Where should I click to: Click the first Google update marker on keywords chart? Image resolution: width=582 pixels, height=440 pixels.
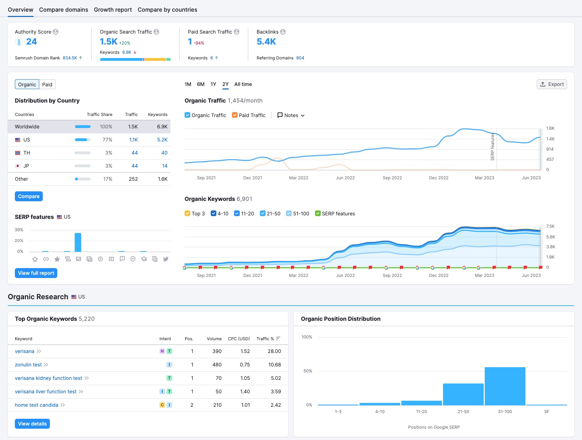pos(185,267)
